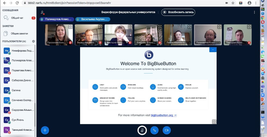The image size is (267, 137).
Task: Expand Просюкова webcam to fullscreen
Action: tap(70, 27)
